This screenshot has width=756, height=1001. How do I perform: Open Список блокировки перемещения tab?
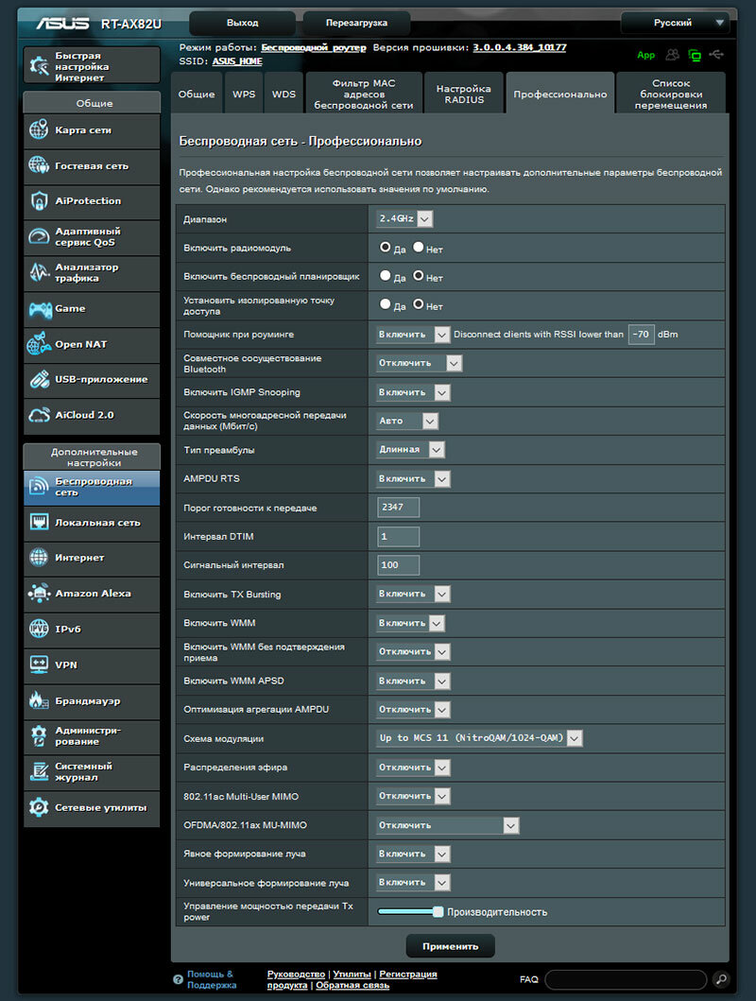[671, 94]
